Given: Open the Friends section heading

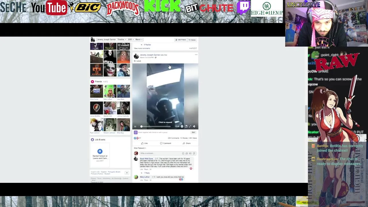Looking at the screenshot, I should 99,82.
